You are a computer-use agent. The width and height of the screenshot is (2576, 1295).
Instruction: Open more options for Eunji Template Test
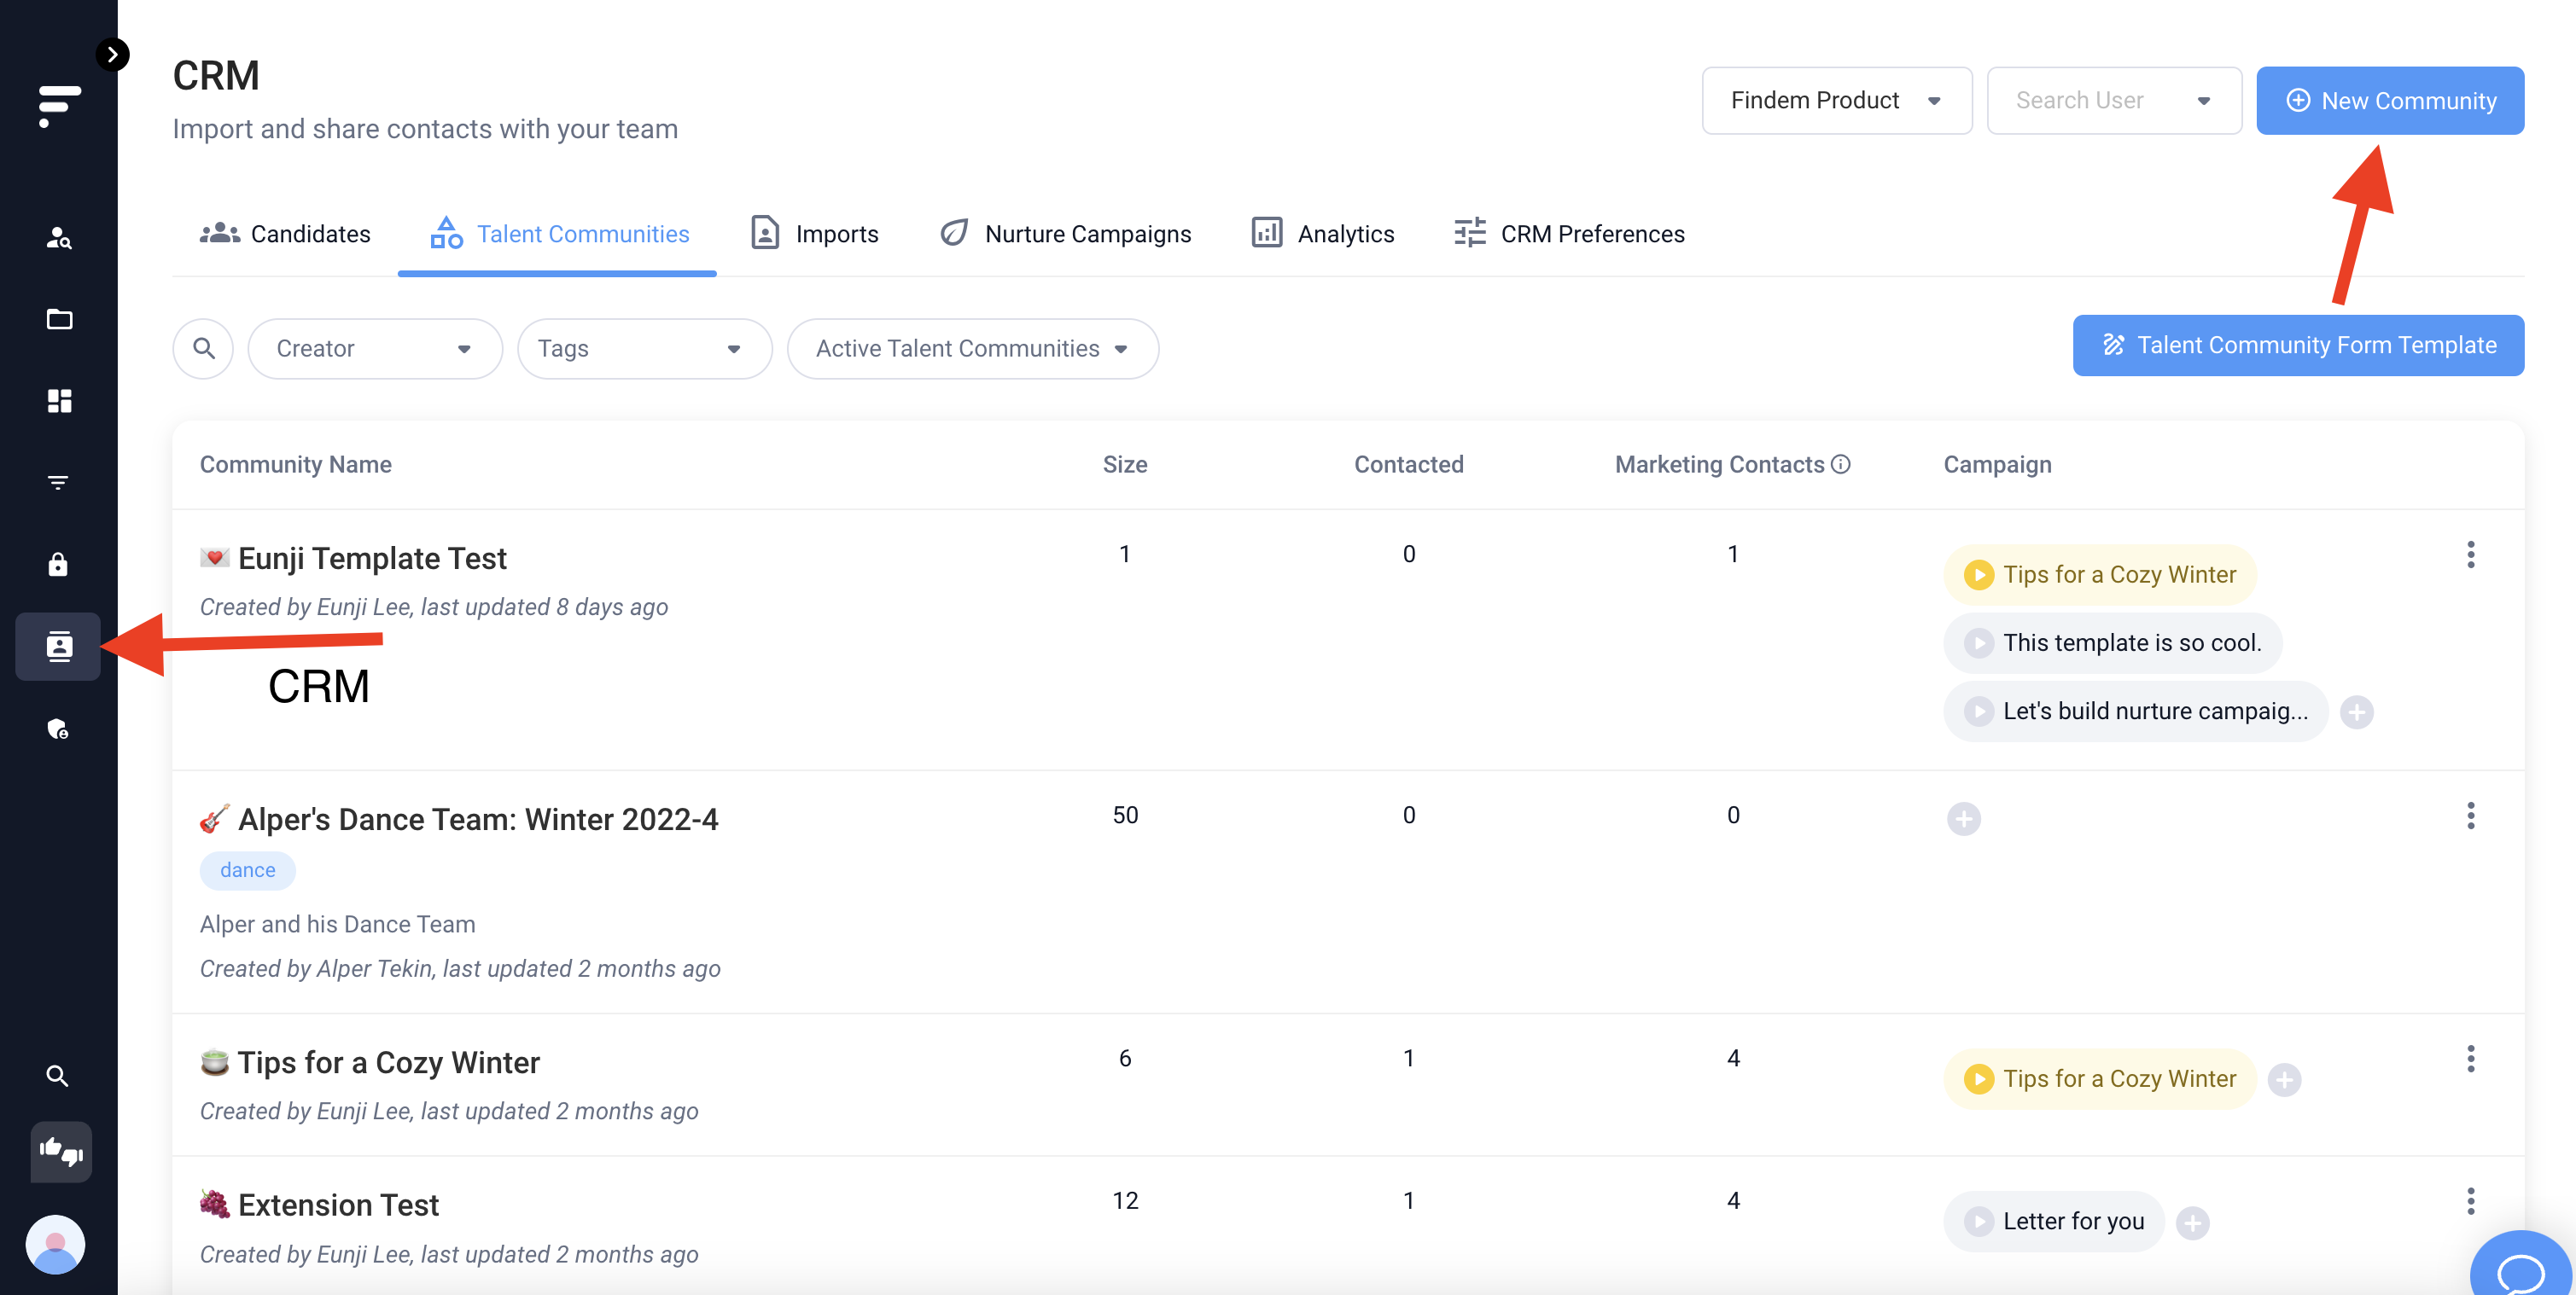tap(2471, 555)
